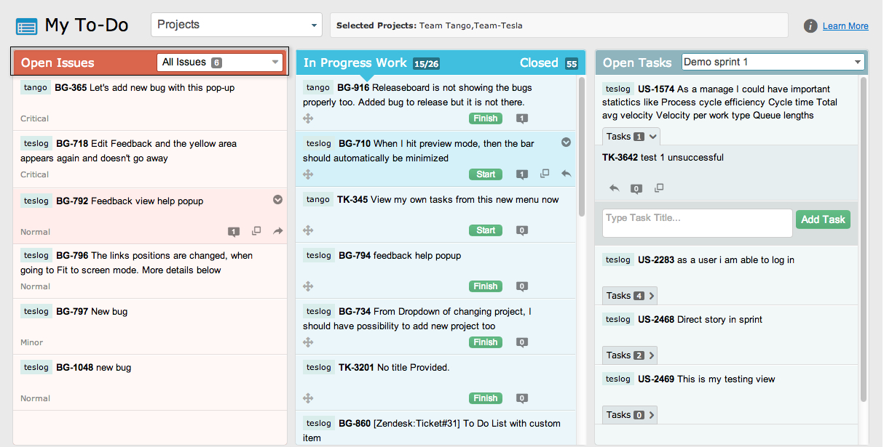The width and height of the screenshot is (884, 447).
Task: Open the All Issues filter dropdown
Action: point(221,63)
